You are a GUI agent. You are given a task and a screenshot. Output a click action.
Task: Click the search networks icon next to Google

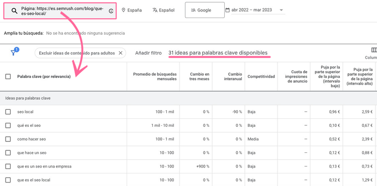coord(194,11)
